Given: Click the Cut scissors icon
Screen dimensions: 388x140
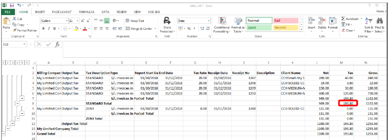Looking at the screenshot, I should [x=14, y=19].
